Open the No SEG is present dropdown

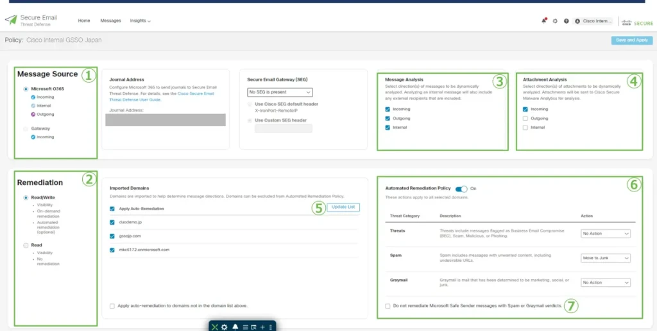(x=280, y=92)
